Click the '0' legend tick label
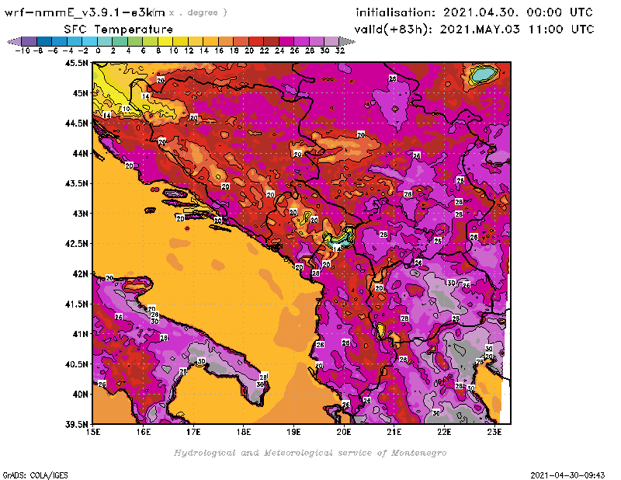The image size is (621, 480). click(x=98, y=51)
